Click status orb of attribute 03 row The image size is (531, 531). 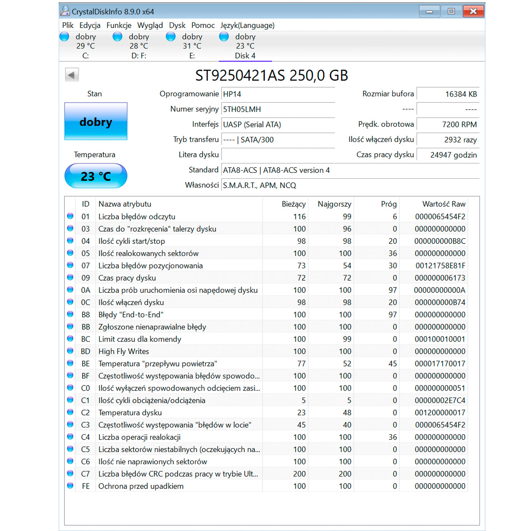point(70,228)
